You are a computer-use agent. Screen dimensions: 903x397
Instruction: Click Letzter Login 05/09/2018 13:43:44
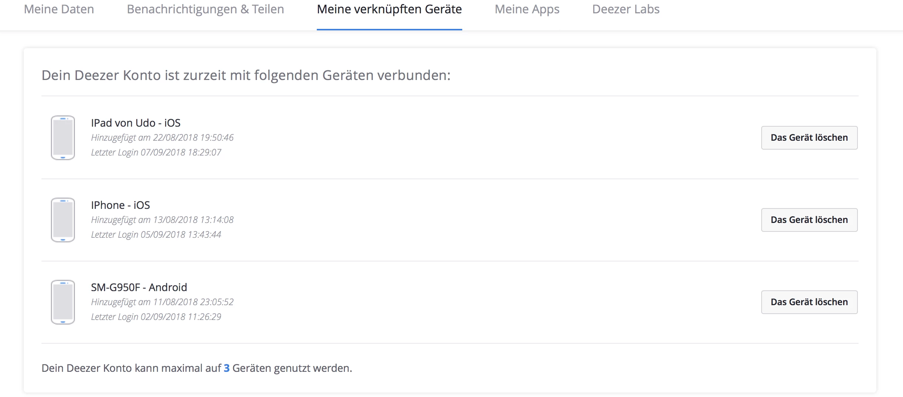(x=156, y=235)
